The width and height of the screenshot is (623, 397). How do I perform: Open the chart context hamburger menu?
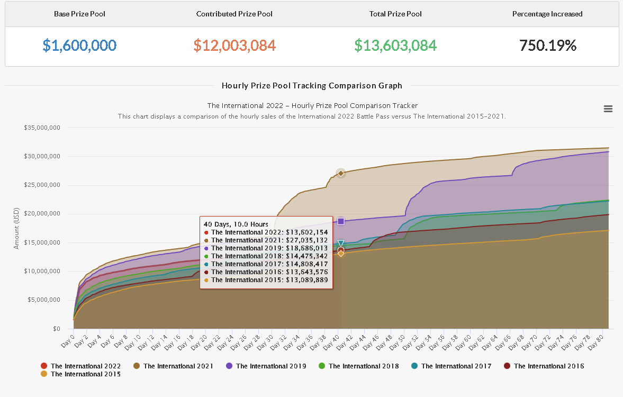coord(608,109)
